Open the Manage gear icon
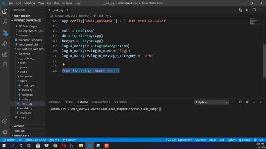The height and width of the screenshot is (149, 266). tap(5, 132)
